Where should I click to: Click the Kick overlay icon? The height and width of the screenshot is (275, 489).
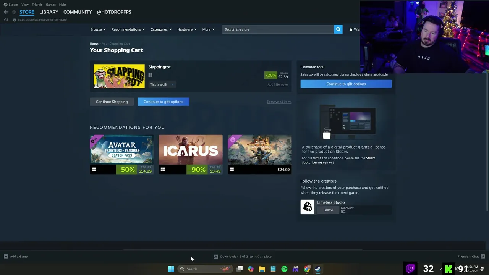coord(449,269)
